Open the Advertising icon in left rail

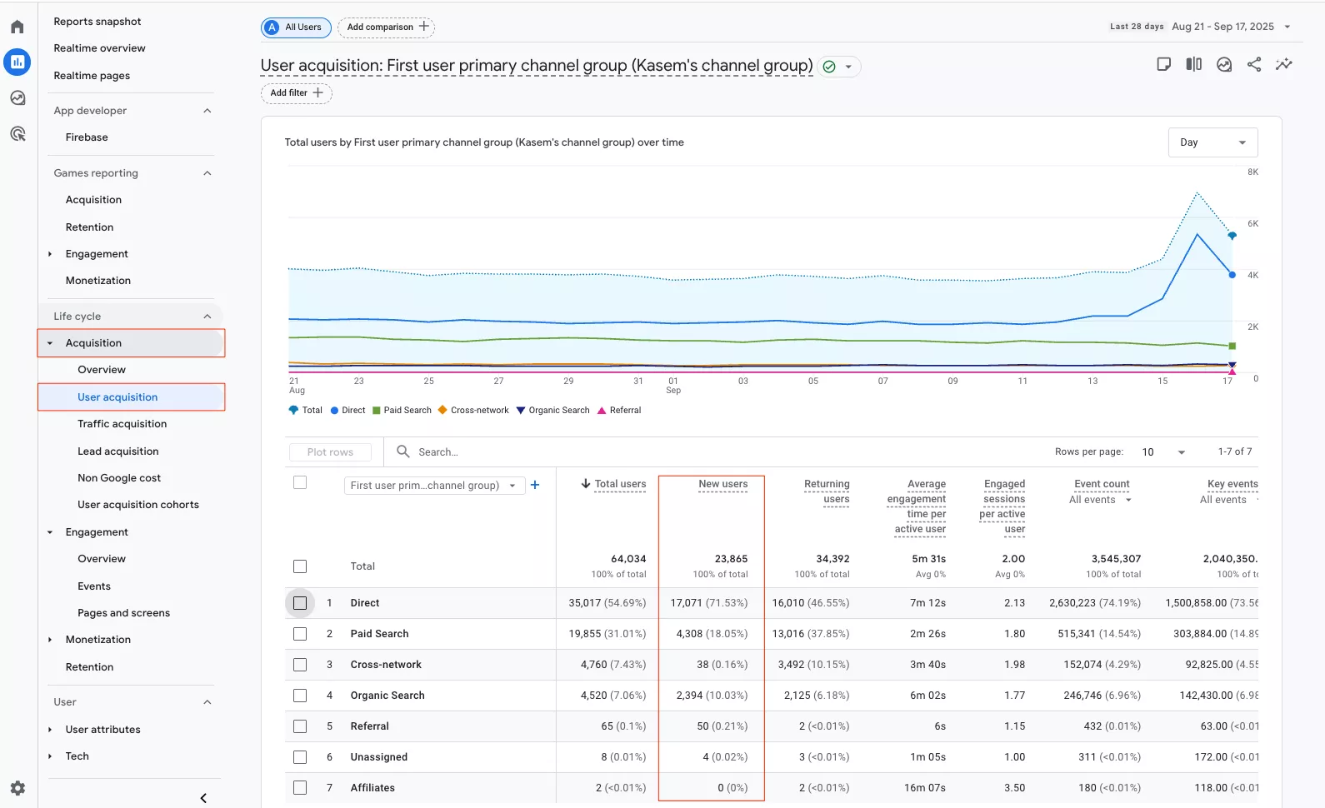coord(17,134)
